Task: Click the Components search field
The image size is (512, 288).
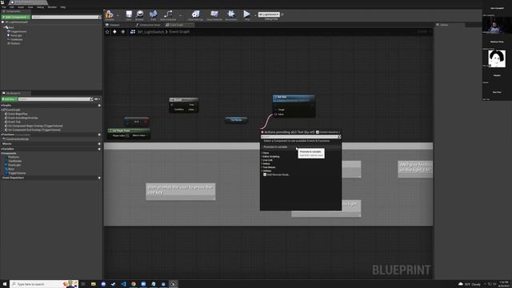Action: [66, 17]
